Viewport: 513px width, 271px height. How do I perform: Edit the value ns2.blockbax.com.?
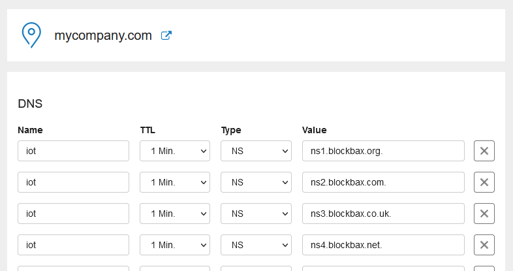(383, 182)
